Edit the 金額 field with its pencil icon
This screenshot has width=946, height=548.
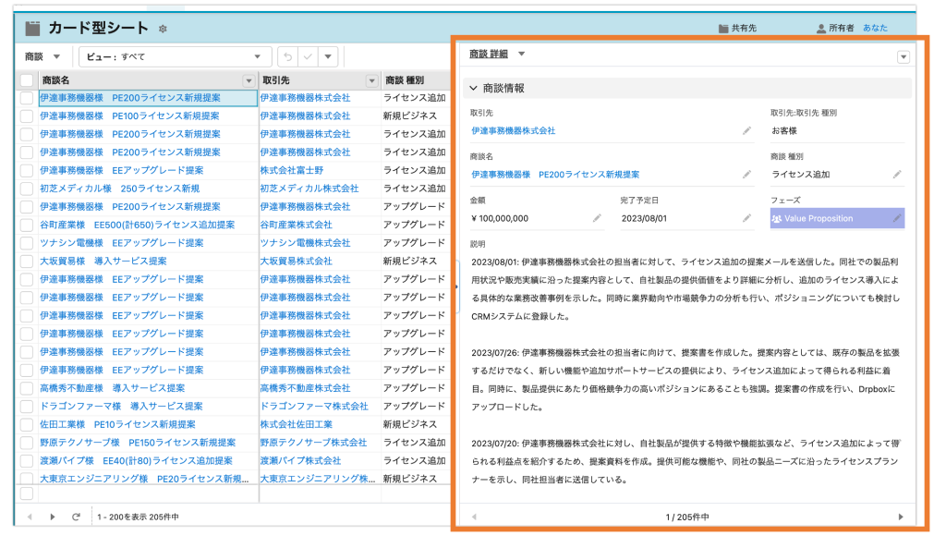pos(597,218)
